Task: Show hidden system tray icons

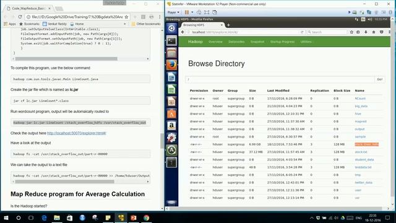Action: click(x=312, y=217)
